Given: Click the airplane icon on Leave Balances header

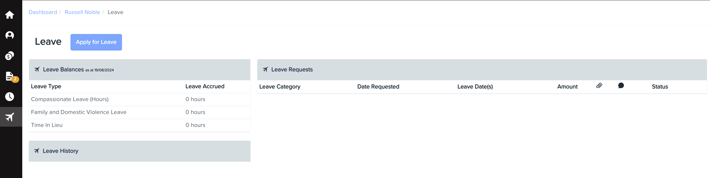Looking at the screenshot, I should click(x=37, y=69).
